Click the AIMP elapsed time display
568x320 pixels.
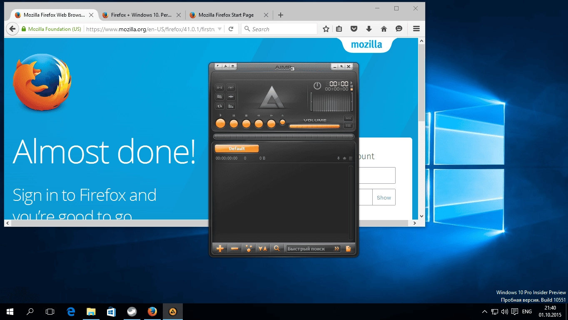(x=339, y=83)
